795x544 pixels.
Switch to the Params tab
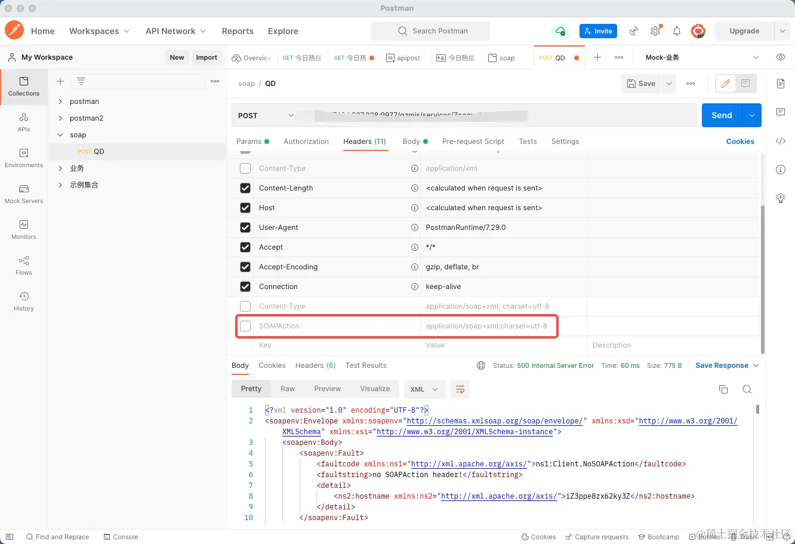pos(252,142)
